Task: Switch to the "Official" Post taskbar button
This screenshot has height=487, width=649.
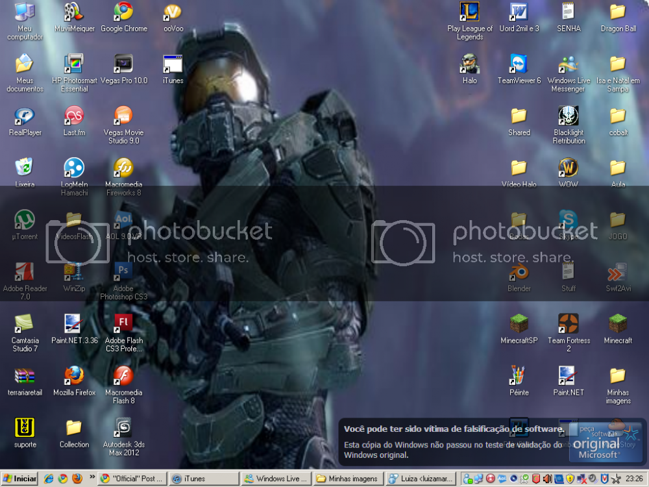Action: (132, 479)
